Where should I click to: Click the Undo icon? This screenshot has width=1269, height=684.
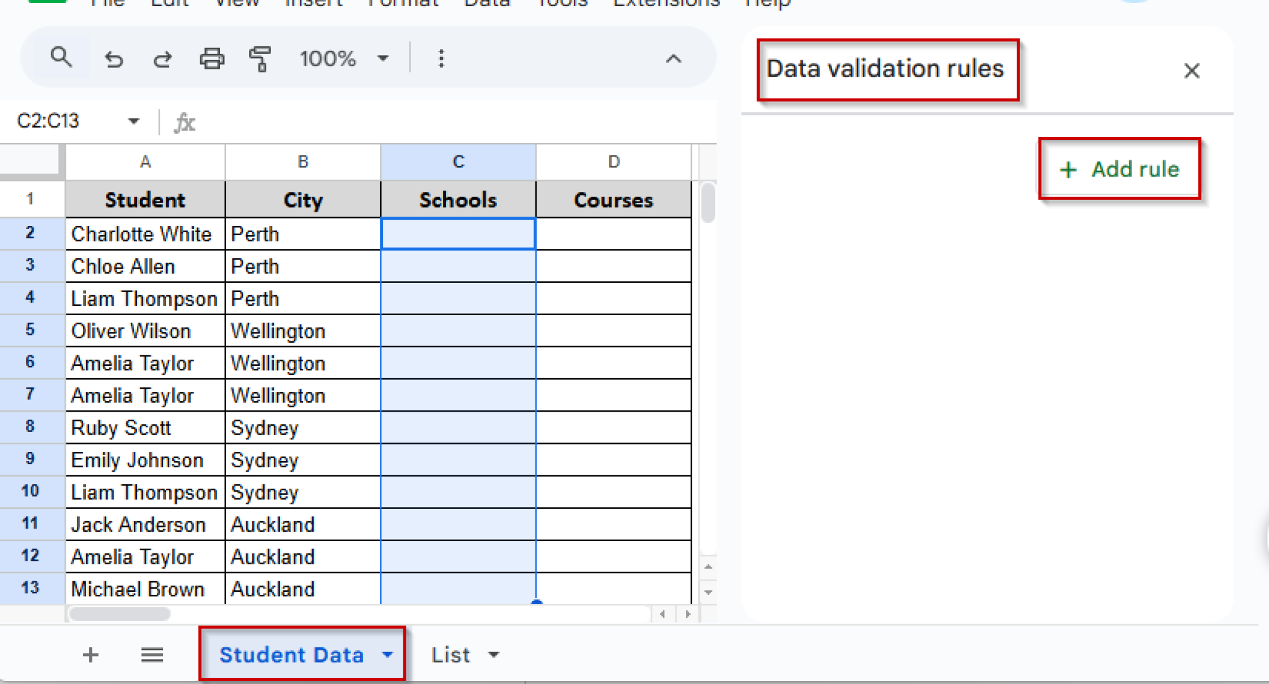click(113, 58)
